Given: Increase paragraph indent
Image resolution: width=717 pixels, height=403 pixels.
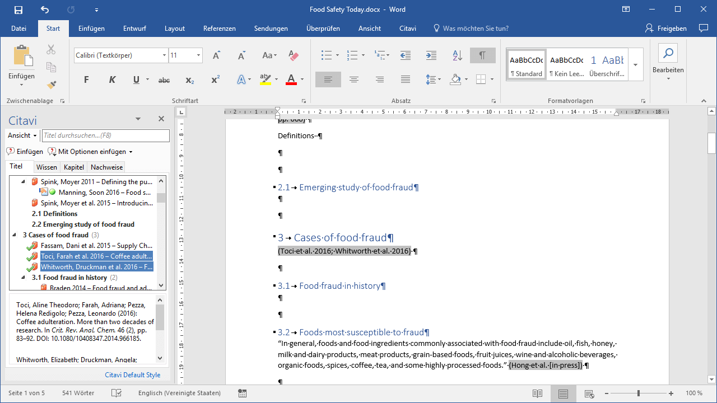Looking at the screenshot, I should click(x=431, y=55).
